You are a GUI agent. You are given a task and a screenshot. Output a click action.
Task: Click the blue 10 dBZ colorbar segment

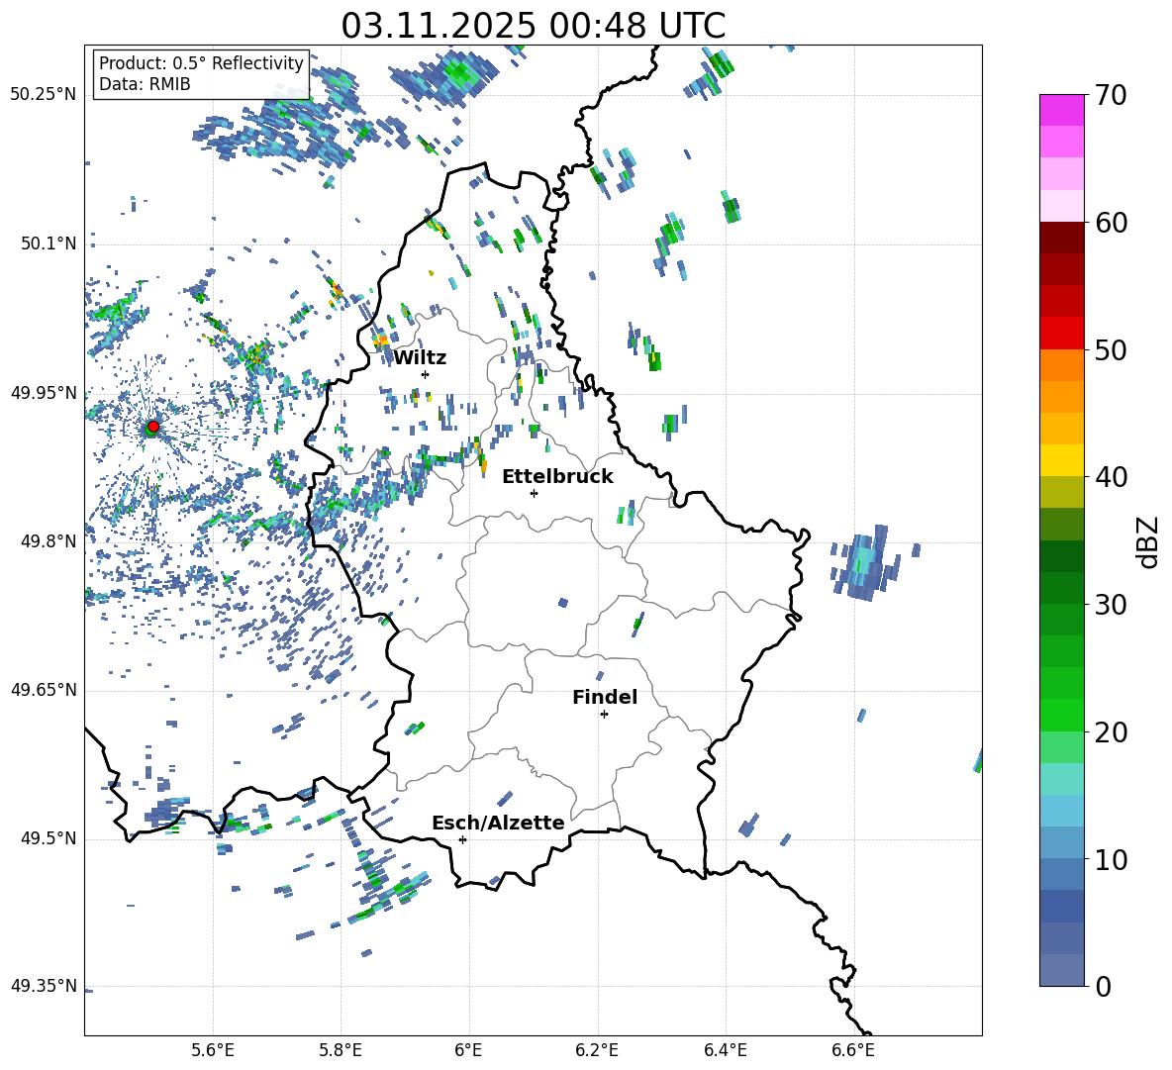point(1061,842)
